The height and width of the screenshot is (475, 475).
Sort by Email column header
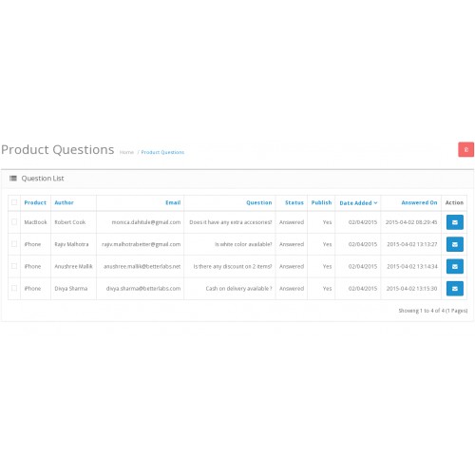coord(173,202)
